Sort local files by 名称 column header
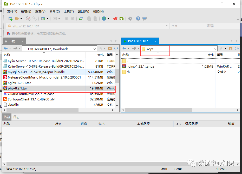 tap(44, 55)
